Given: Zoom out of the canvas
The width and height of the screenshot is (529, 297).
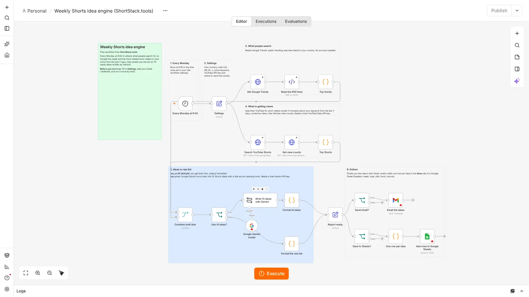Looking at the screenshot, I should [50, 273].
